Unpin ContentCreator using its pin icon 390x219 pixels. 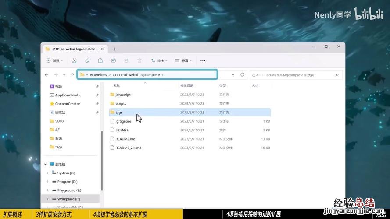(97, 104)
